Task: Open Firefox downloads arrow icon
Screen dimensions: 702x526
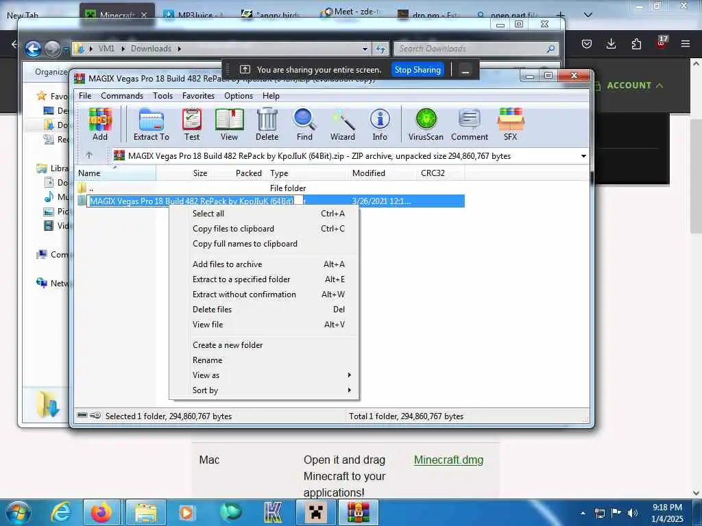Action: (x=611, y=44)
